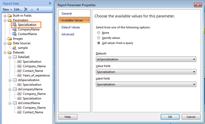Expand the Built-in Fields folder node
The image size is (205, 124).
5,16
